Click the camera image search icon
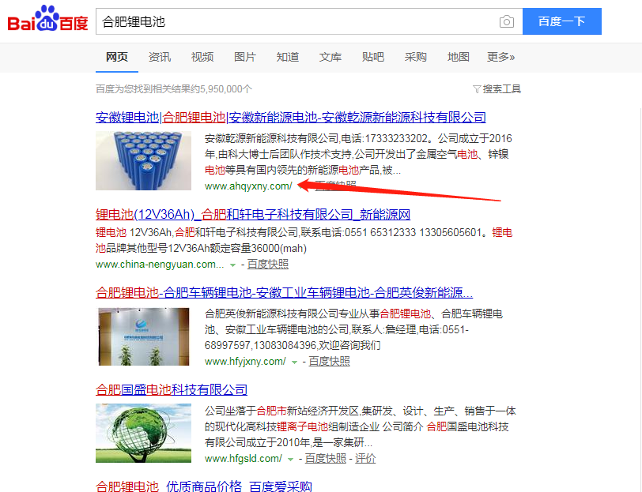This screenshot has width=642, height=492. pyautogui.click(x=507, y=21)
